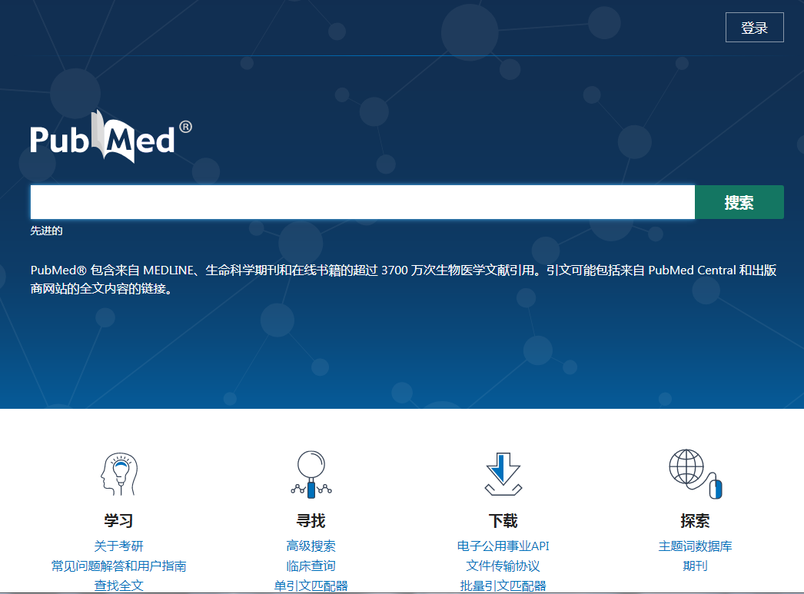The height and width of the screenshot is (594, 804).
Task: Open the 先进的 advanced search link
Action: tap(47, 231)
